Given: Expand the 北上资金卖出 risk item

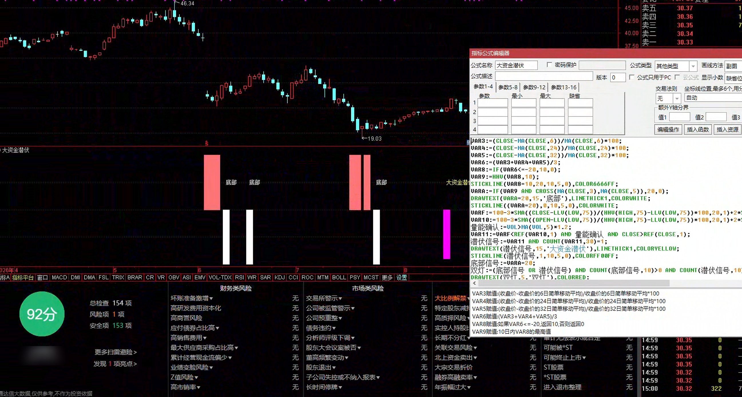Looking at the screenshot, I should coord(455,358).
